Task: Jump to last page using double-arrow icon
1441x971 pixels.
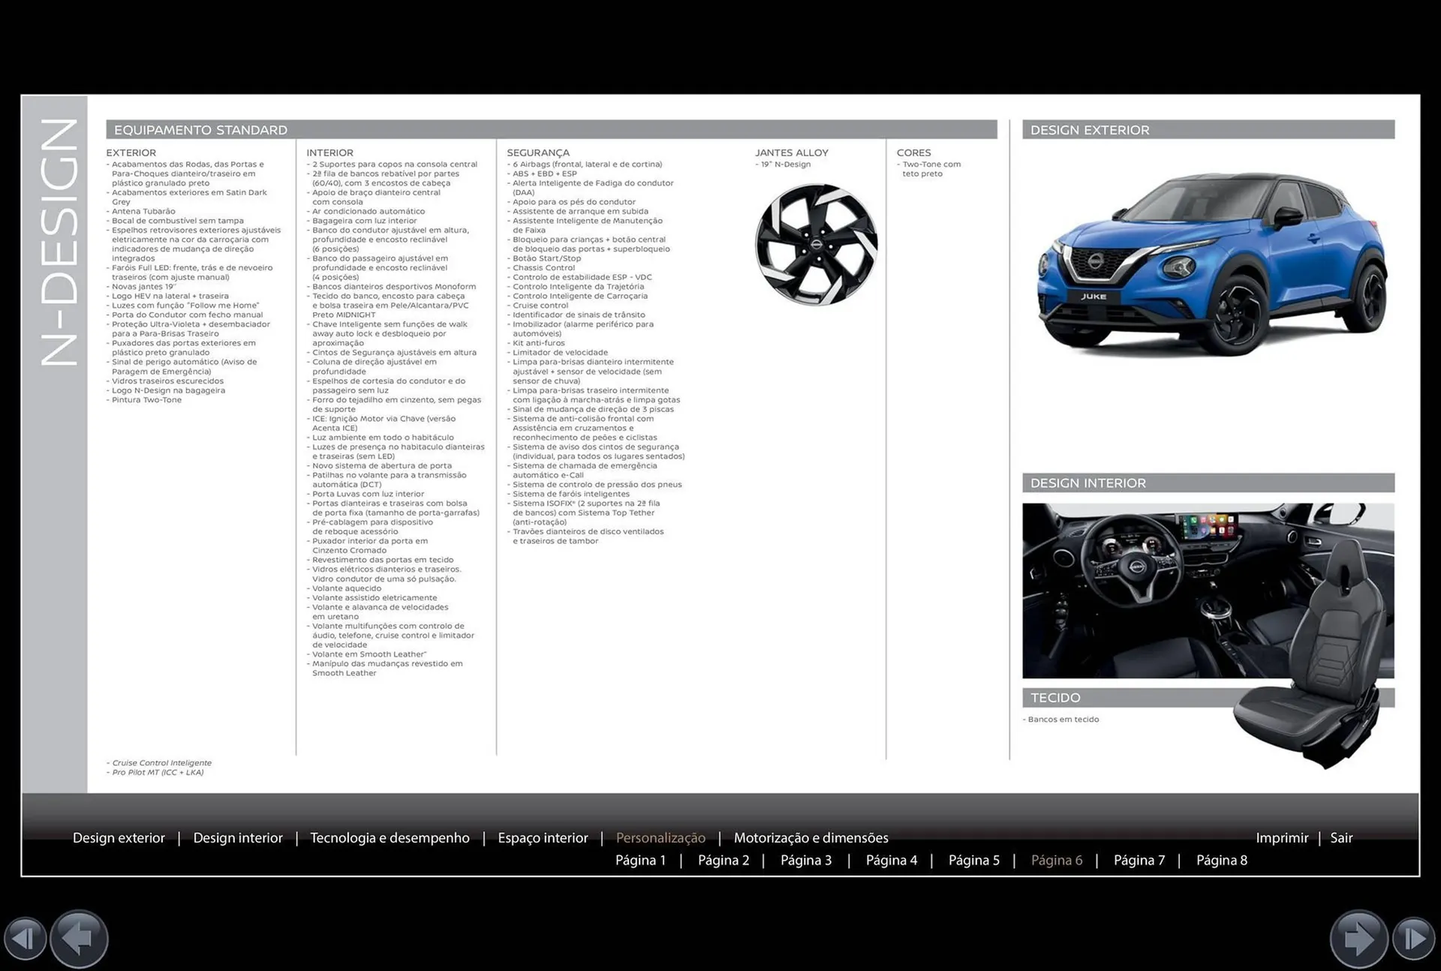Action: tap(1414, 938)
